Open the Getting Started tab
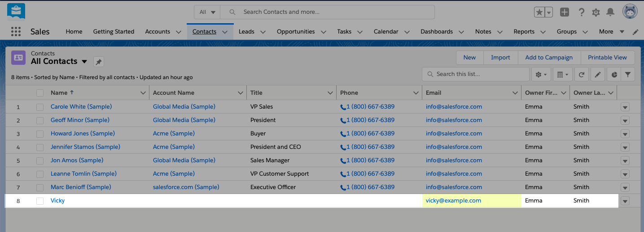 pyautogui.click(x=114, y=32)
